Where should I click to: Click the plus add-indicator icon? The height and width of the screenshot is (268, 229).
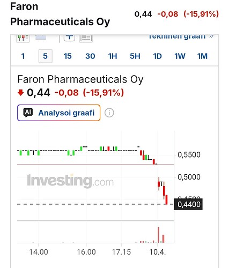pos(69,38)
